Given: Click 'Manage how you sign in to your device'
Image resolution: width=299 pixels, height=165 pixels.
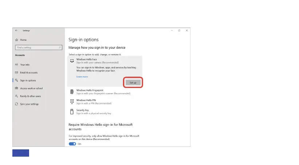Looking at the screenshot, I should point(97,48).
